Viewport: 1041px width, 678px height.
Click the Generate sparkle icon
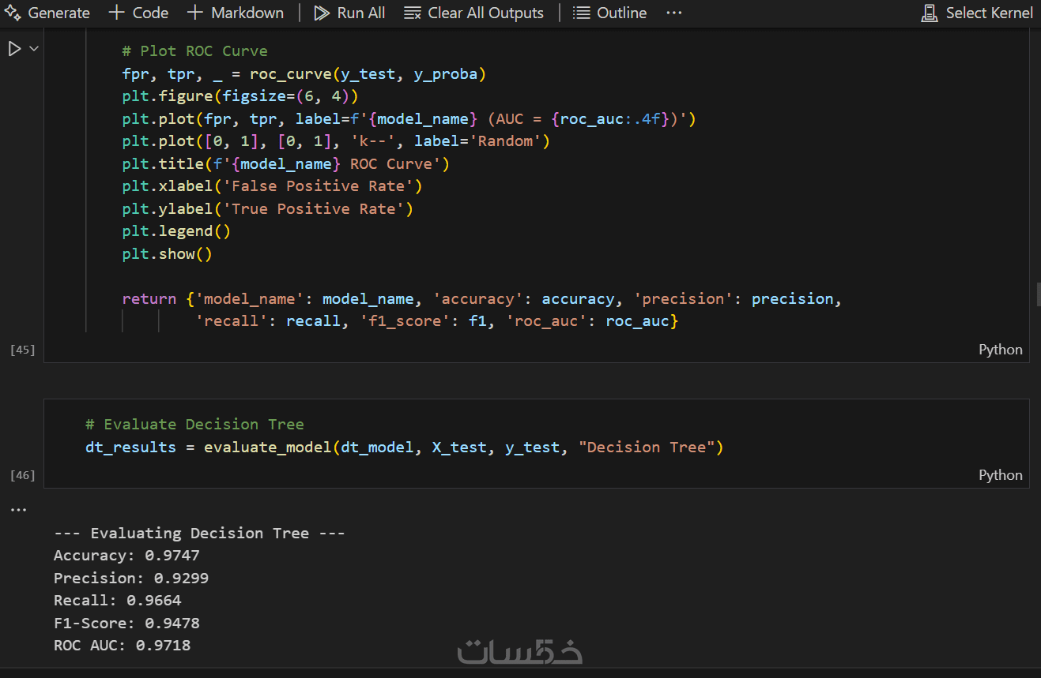(12, 13)
